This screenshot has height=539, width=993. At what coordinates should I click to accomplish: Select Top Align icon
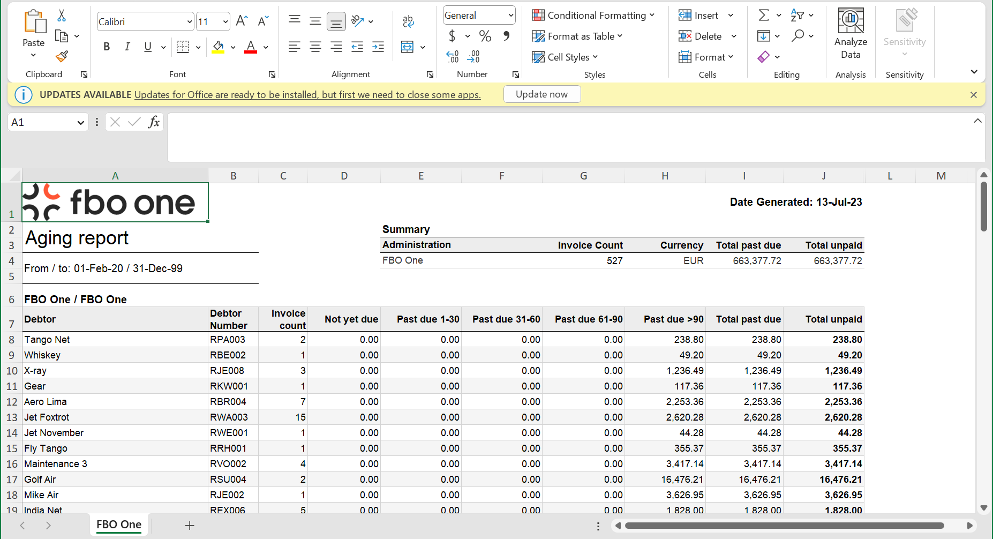(294, 21)
